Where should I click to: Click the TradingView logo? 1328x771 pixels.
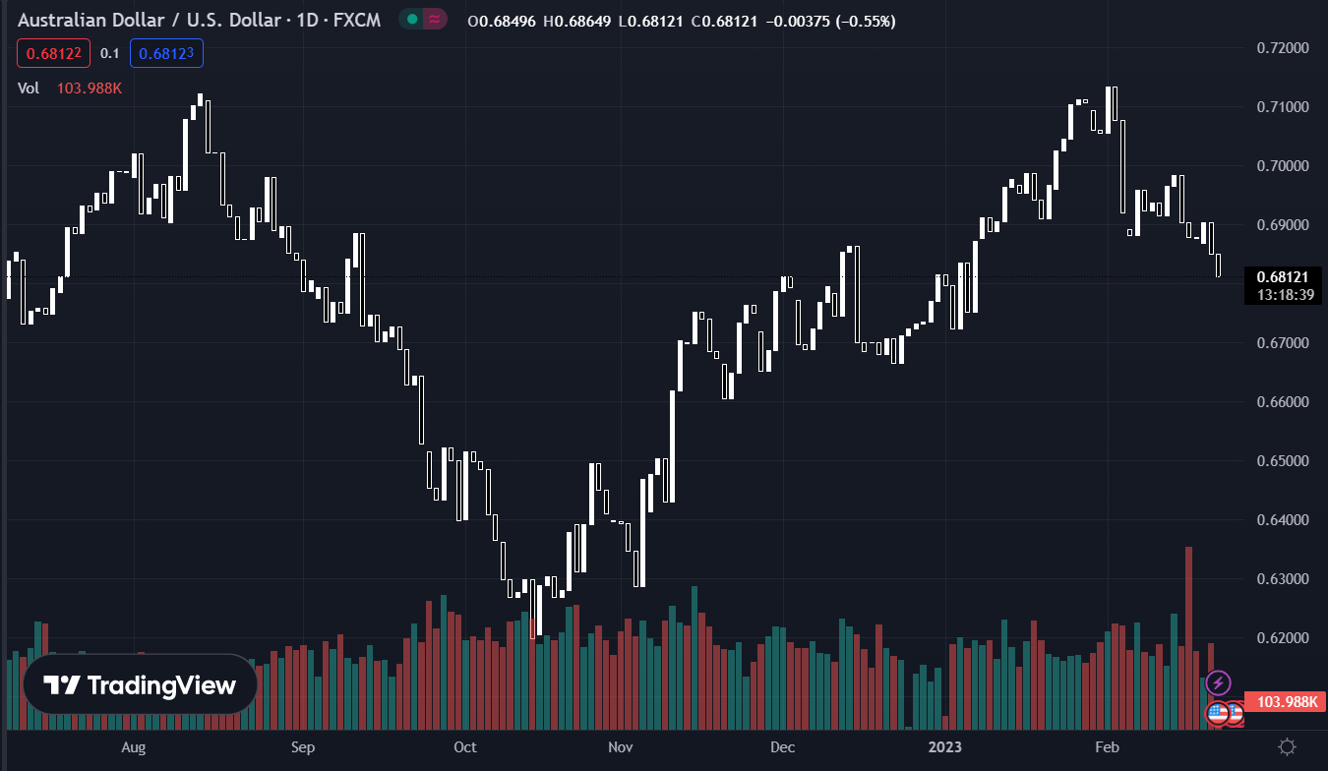pyautogui.click(x=140, y=684)
